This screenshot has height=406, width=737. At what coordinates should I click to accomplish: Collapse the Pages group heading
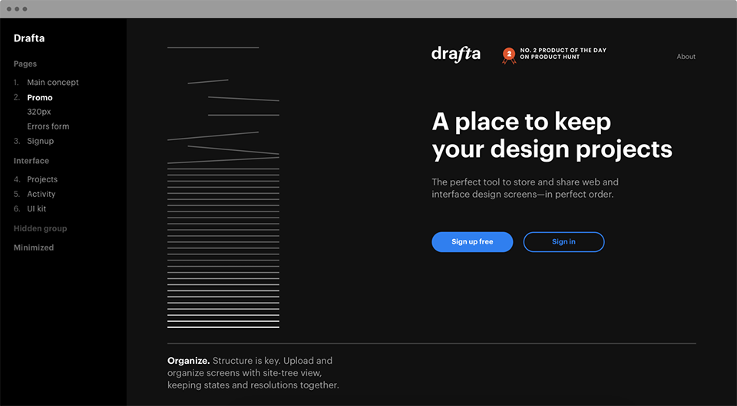tap(25, 64)
